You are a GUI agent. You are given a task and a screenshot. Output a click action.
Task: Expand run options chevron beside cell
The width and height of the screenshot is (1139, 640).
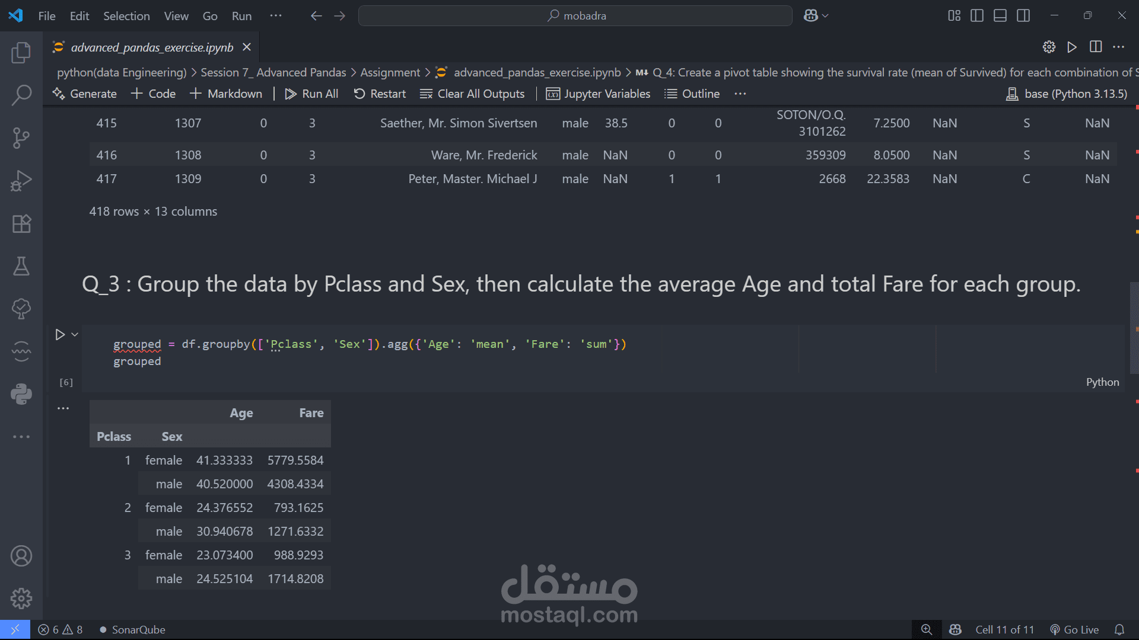(75, 335)
